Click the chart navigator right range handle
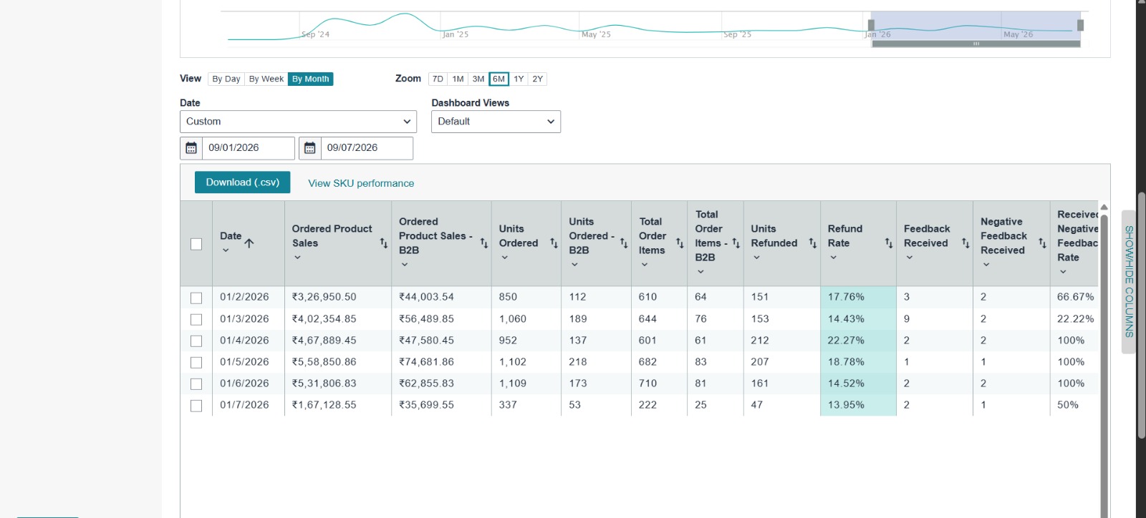The height and width of the screenshot is (518, 1146). pos(1080,25)
